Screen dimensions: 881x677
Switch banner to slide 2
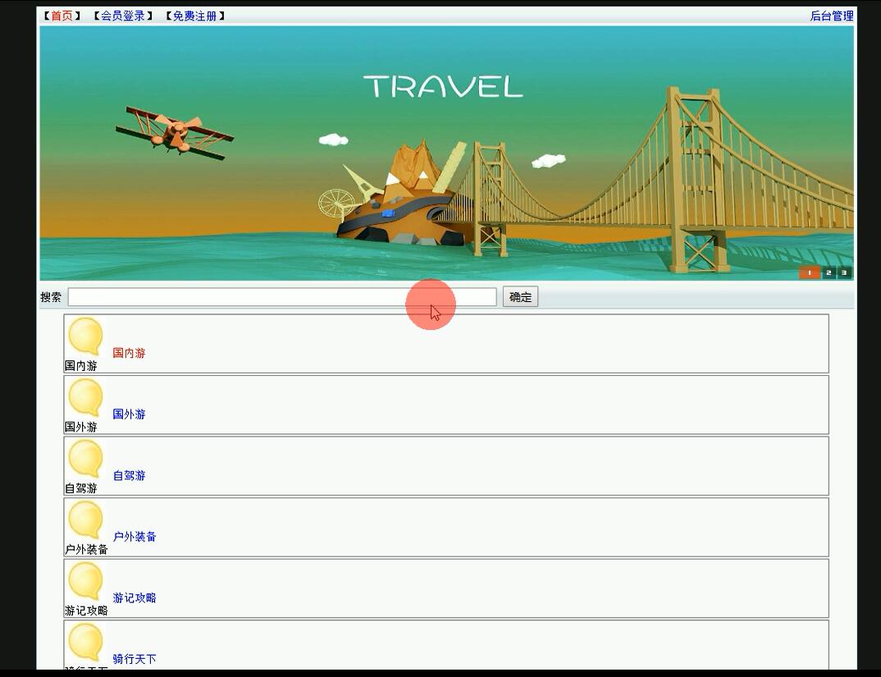[x=829, y=272]
